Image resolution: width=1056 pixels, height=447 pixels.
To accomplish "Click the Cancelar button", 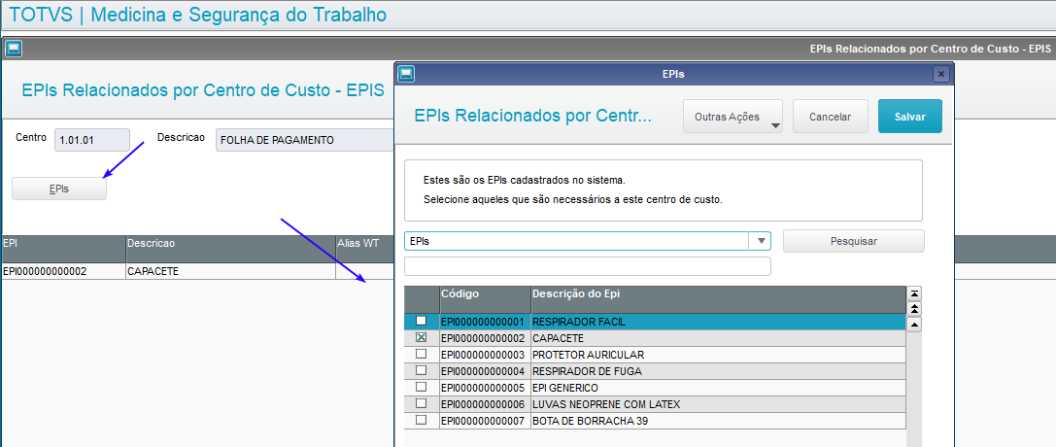I will [x=830, y=117].
